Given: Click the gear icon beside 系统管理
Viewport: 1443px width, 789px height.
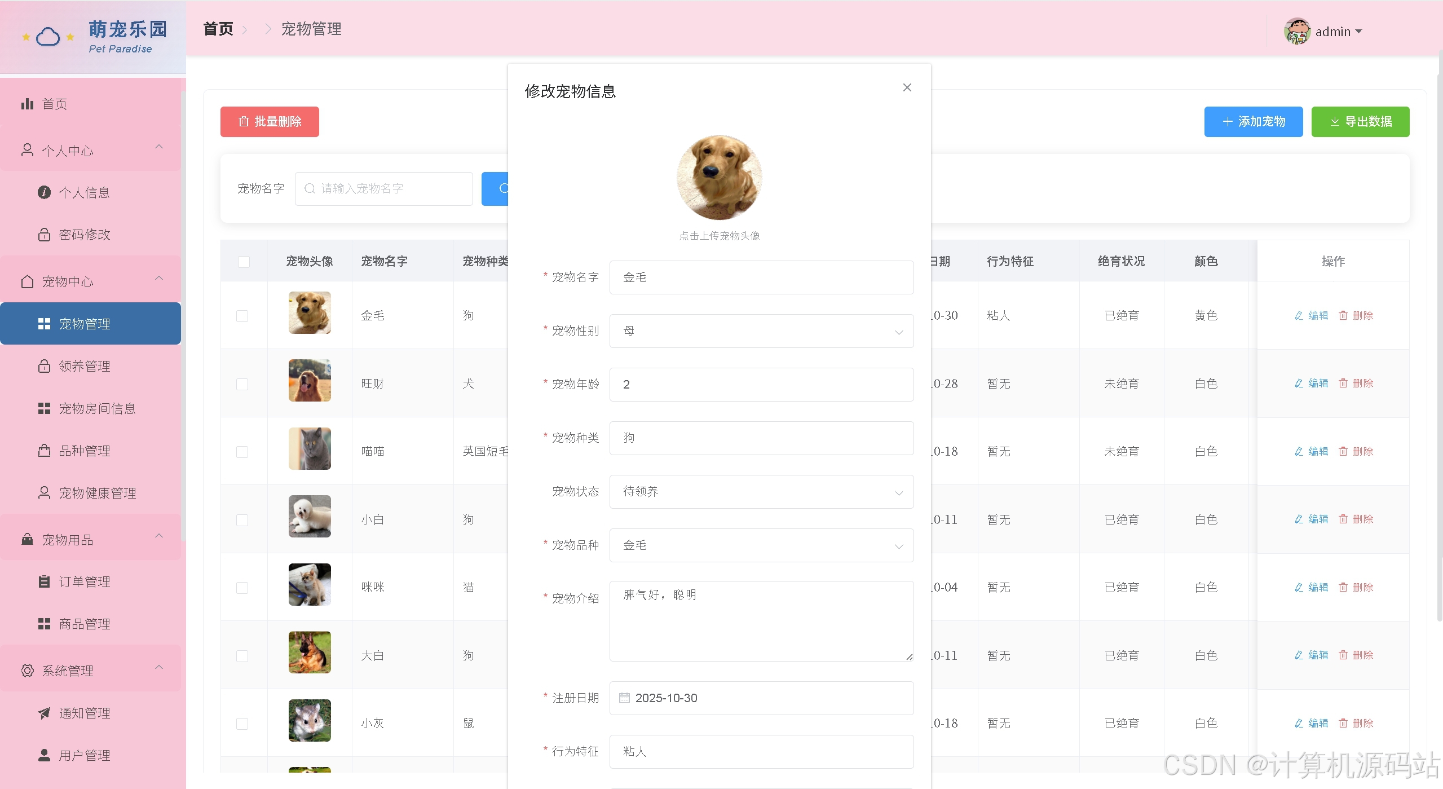Looking at the screenshot, I should [27, 671].
